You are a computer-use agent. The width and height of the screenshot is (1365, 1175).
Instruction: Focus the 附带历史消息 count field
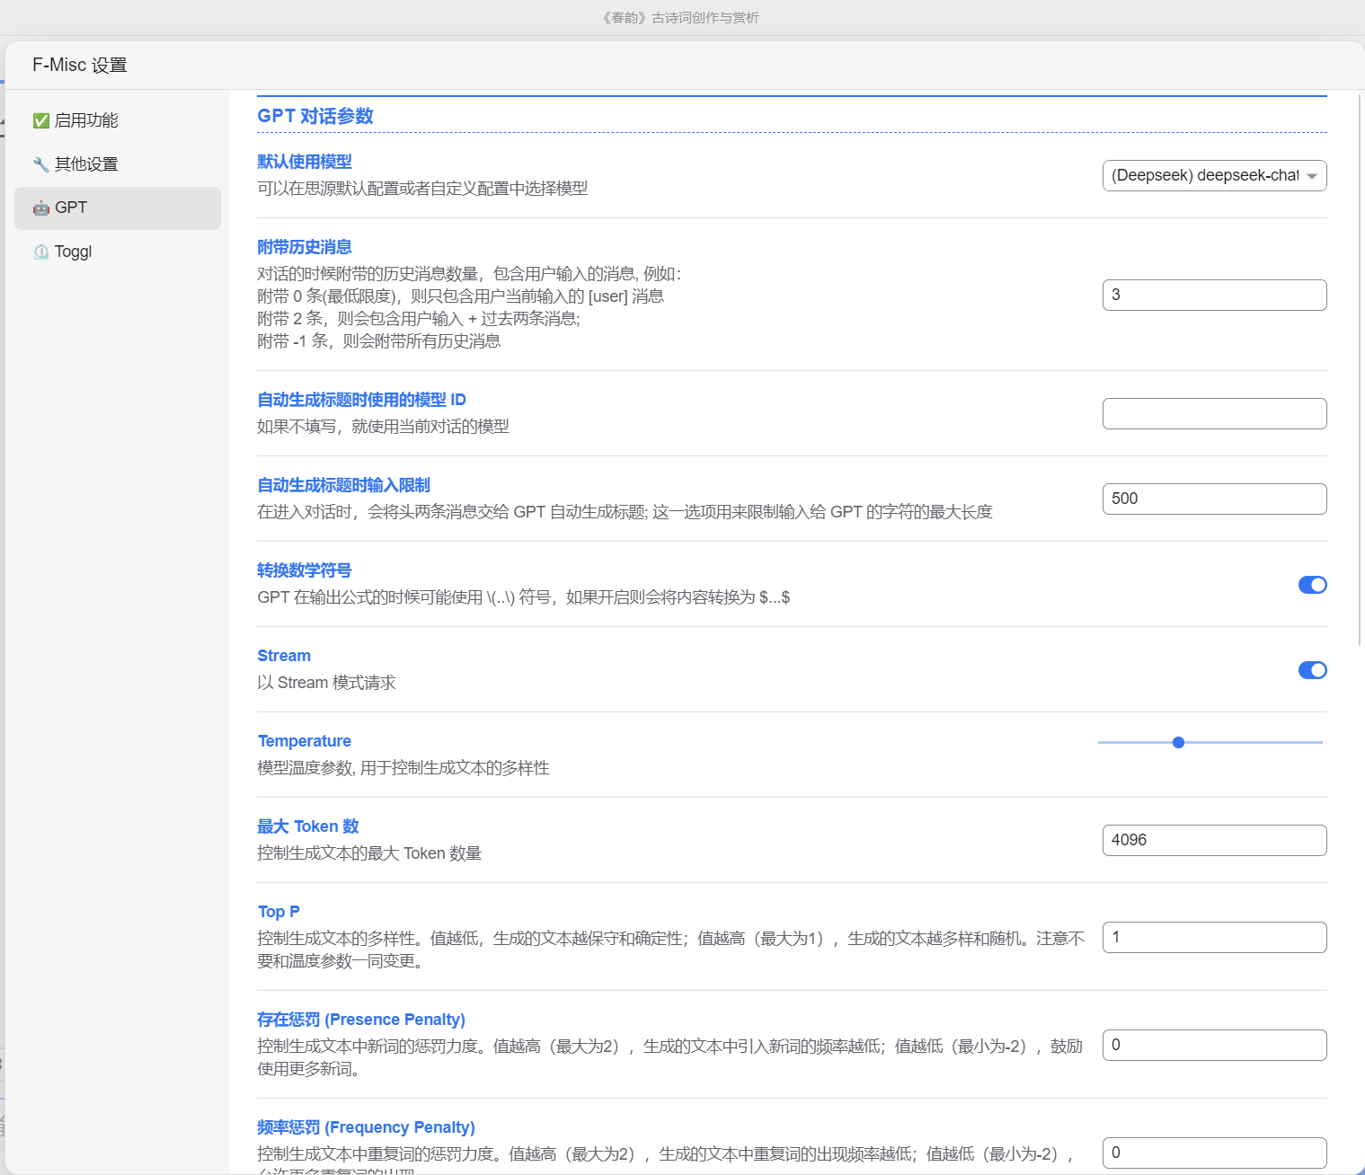pyautogui.click(x=1214, y=295)
